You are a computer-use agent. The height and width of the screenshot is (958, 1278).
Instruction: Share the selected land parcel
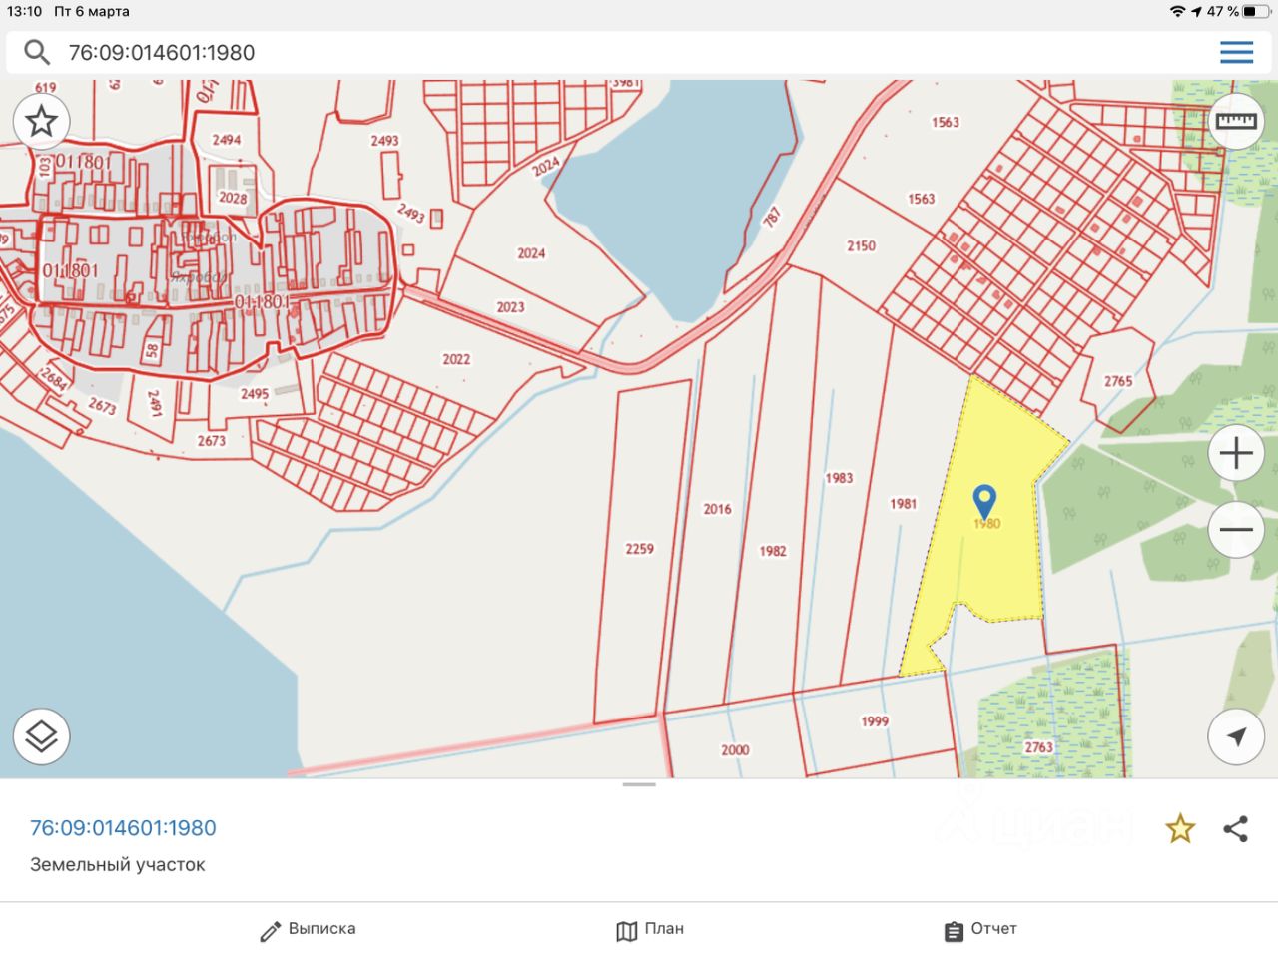point(1236,829)
